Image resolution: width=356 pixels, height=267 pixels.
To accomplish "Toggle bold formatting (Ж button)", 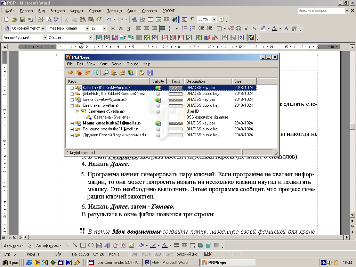I will pyautogui.click(x=113, y=29).
